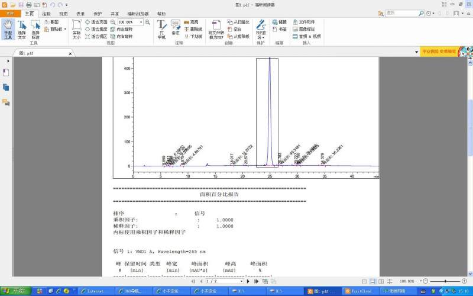Screen dimensions: 473x296
Task: Open the Comments panel in left sidebar
Action: 6,102
